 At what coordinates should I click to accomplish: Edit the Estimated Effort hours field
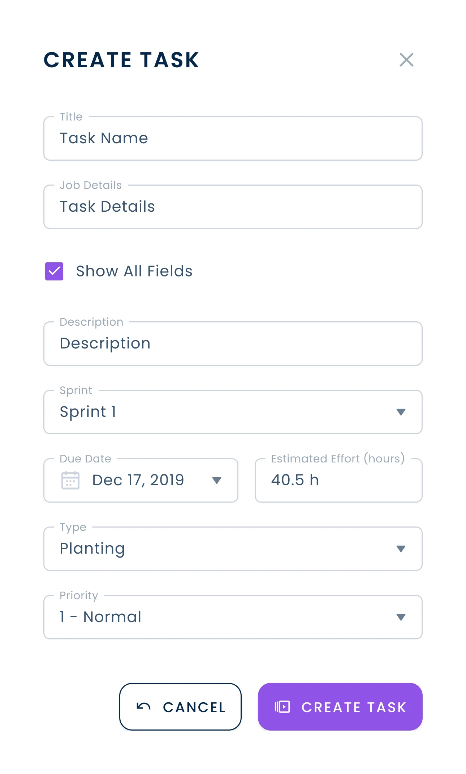point(338,480)
